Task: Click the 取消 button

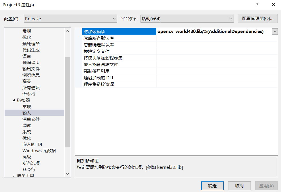Action: pos(239,186)
